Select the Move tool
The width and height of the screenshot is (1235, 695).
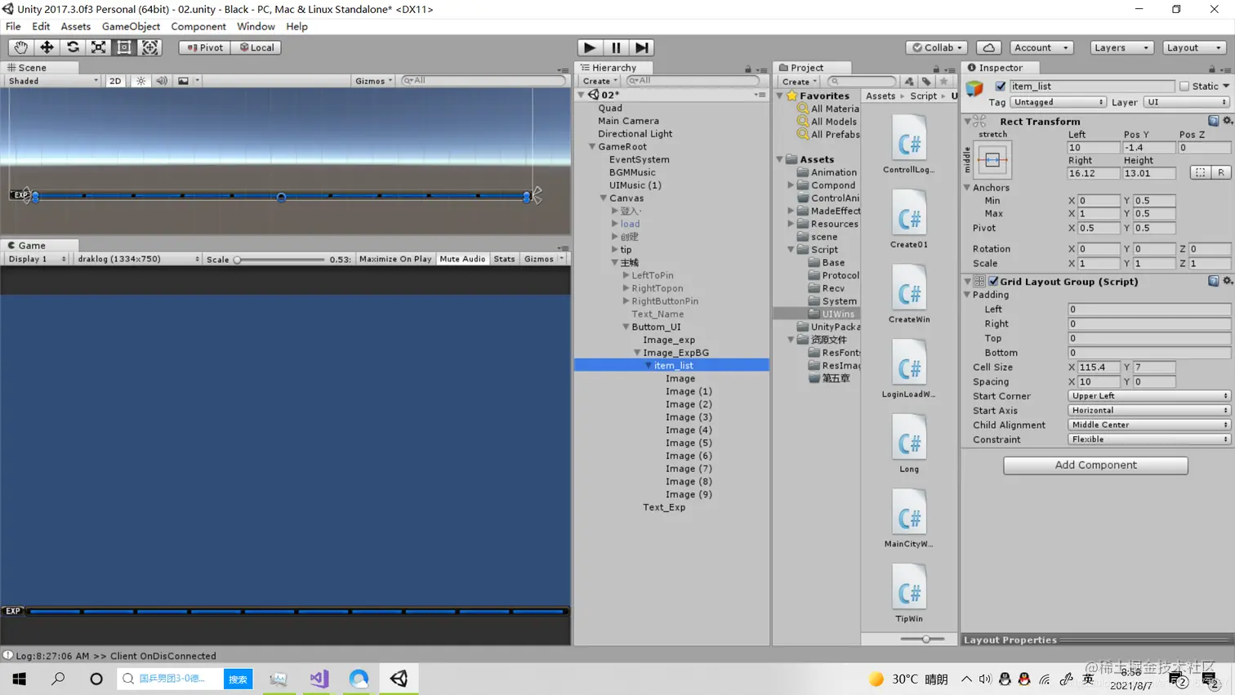(47, 47)
